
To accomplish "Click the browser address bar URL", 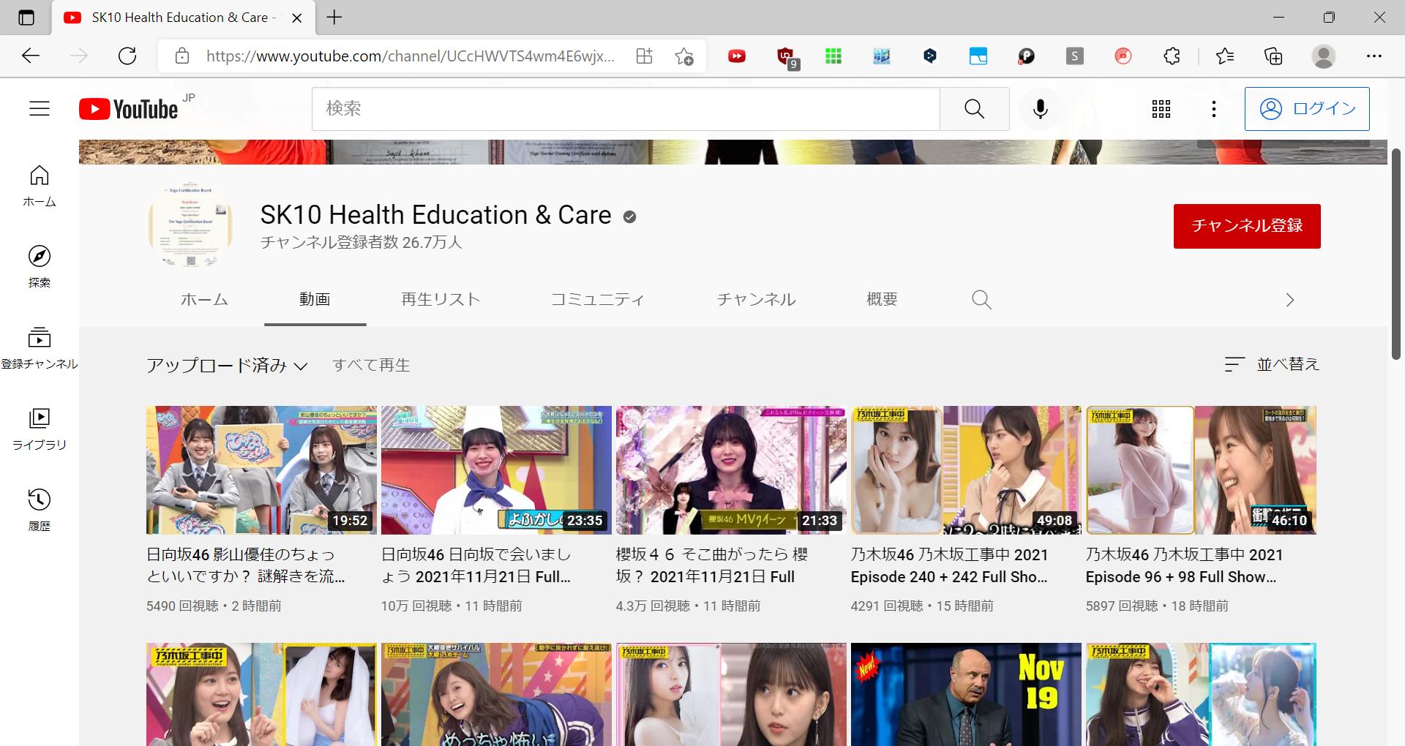I will point(410,56).
